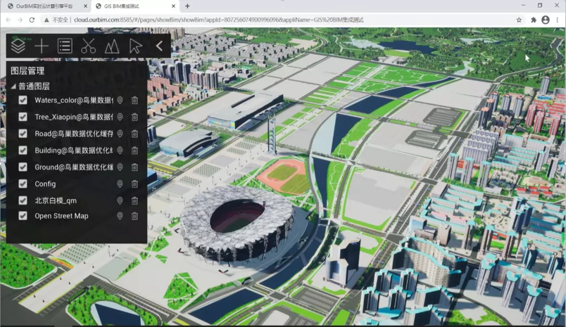This screenshot has width=566, height=327.
Task: Open a new browser tab
Action: (187, 6)
